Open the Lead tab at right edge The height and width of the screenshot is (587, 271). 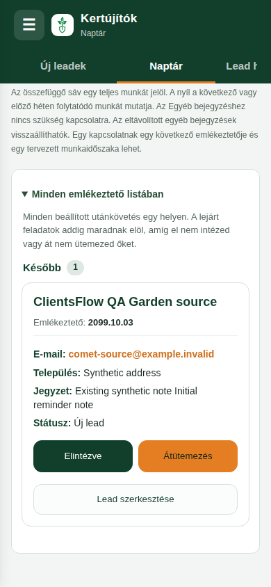coord(241,66)
